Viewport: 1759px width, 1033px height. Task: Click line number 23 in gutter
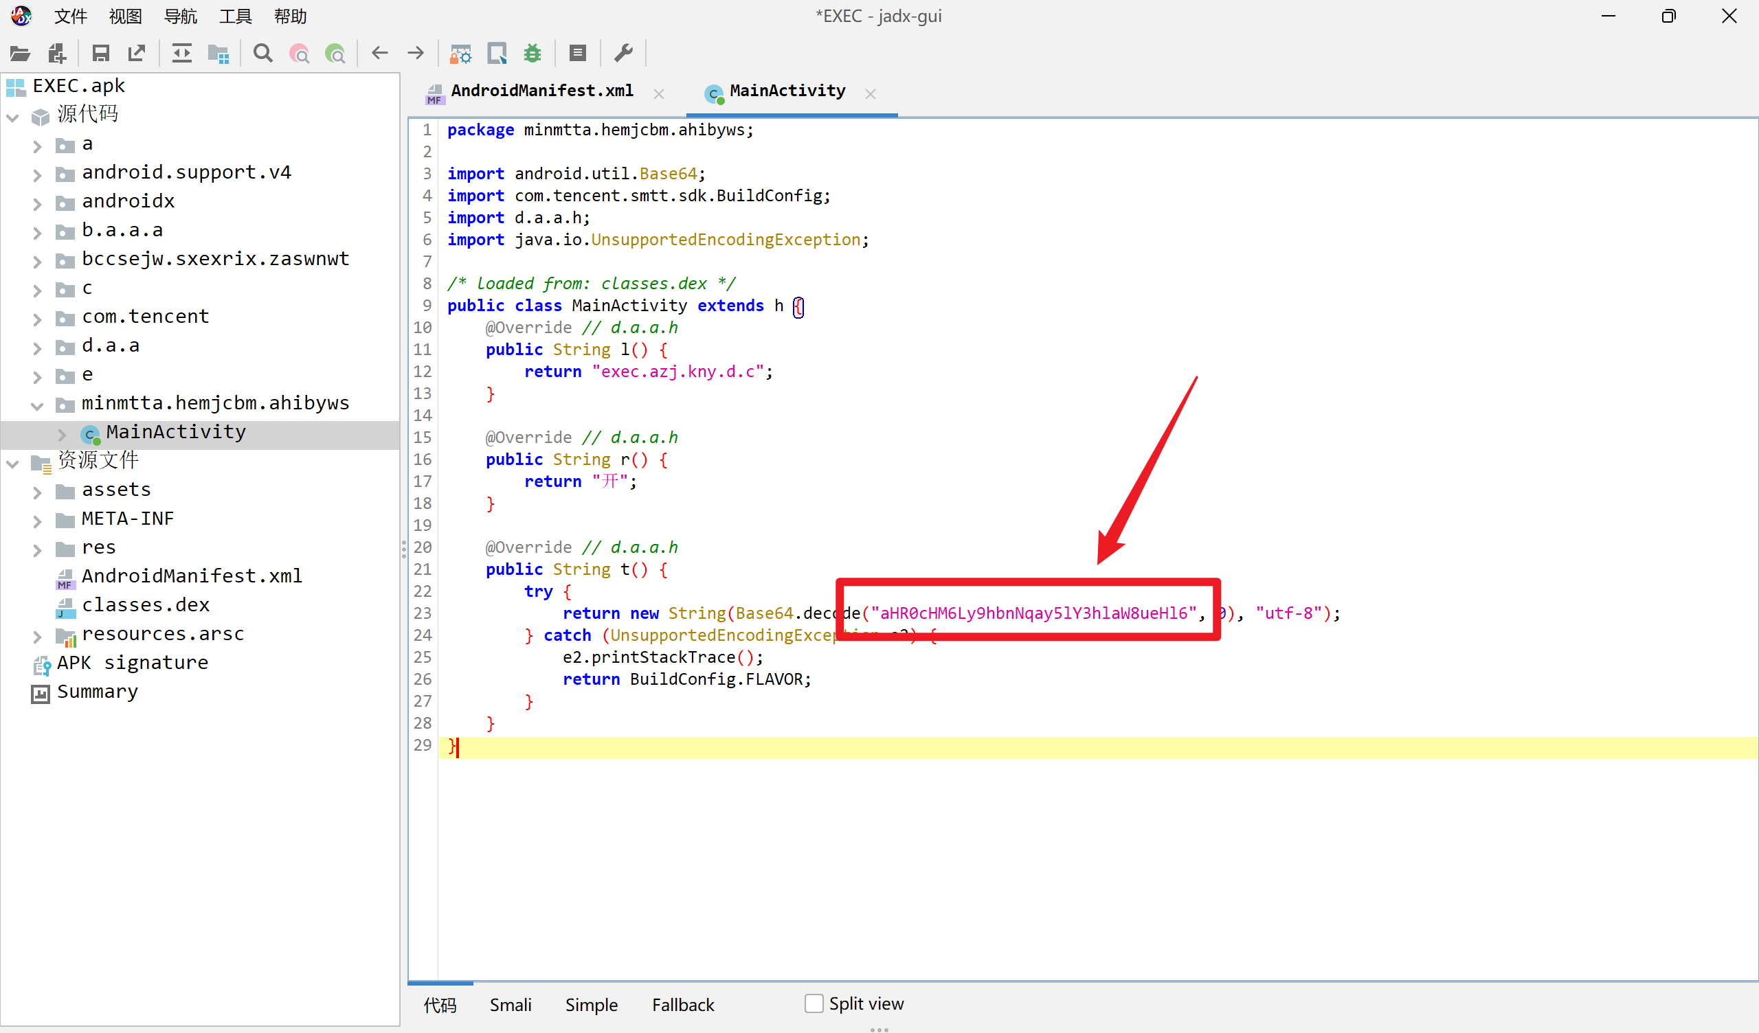[x=423, y=613]
